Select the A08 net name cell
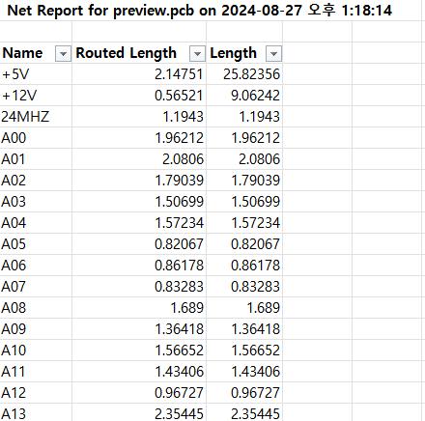The height and width of the screenshot is (421, 425). (x=36, y=308)
